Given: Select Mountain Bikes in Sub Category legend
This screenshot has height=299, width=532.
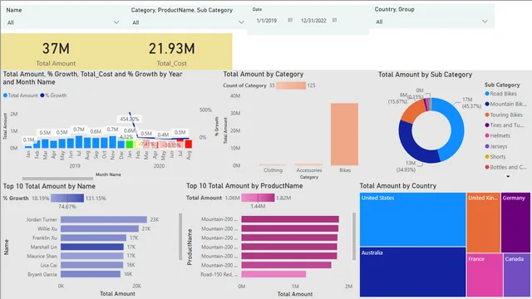Looking at the screenshot, I should 505,104.
